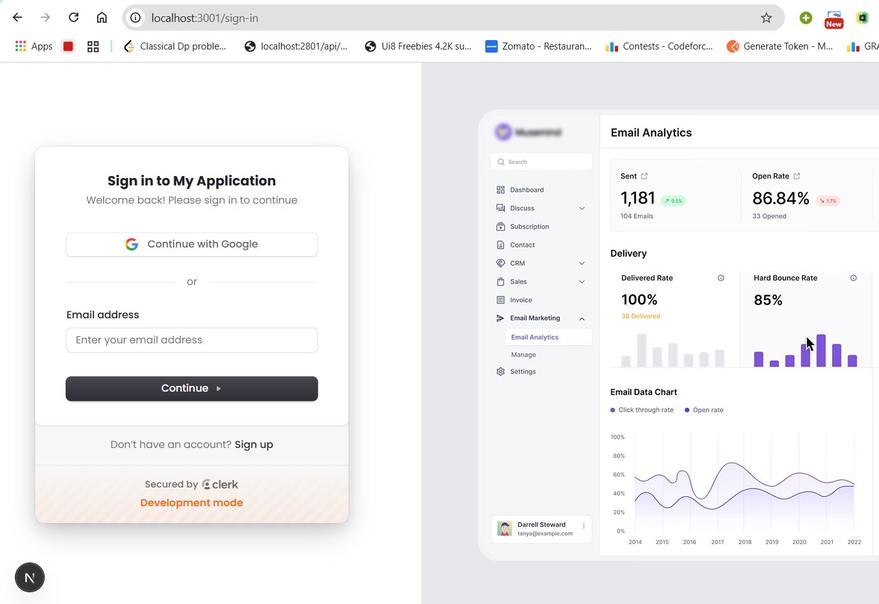Open the site information icon in the address bar
The width and height of the screenshot is (879, 604).
(x=135, y=18)
